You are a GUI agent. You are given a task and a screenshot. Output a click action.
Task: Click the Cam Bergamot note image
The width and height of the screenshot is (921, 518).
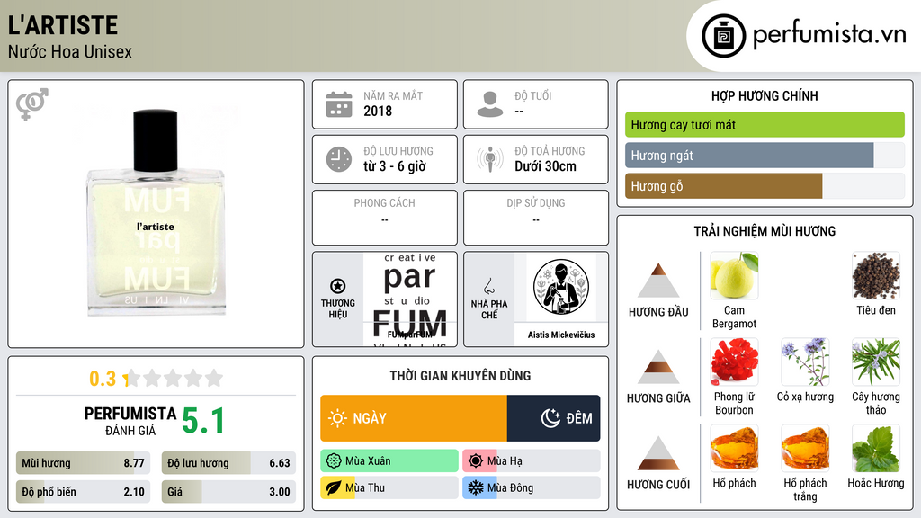click(x=734, y=276)
